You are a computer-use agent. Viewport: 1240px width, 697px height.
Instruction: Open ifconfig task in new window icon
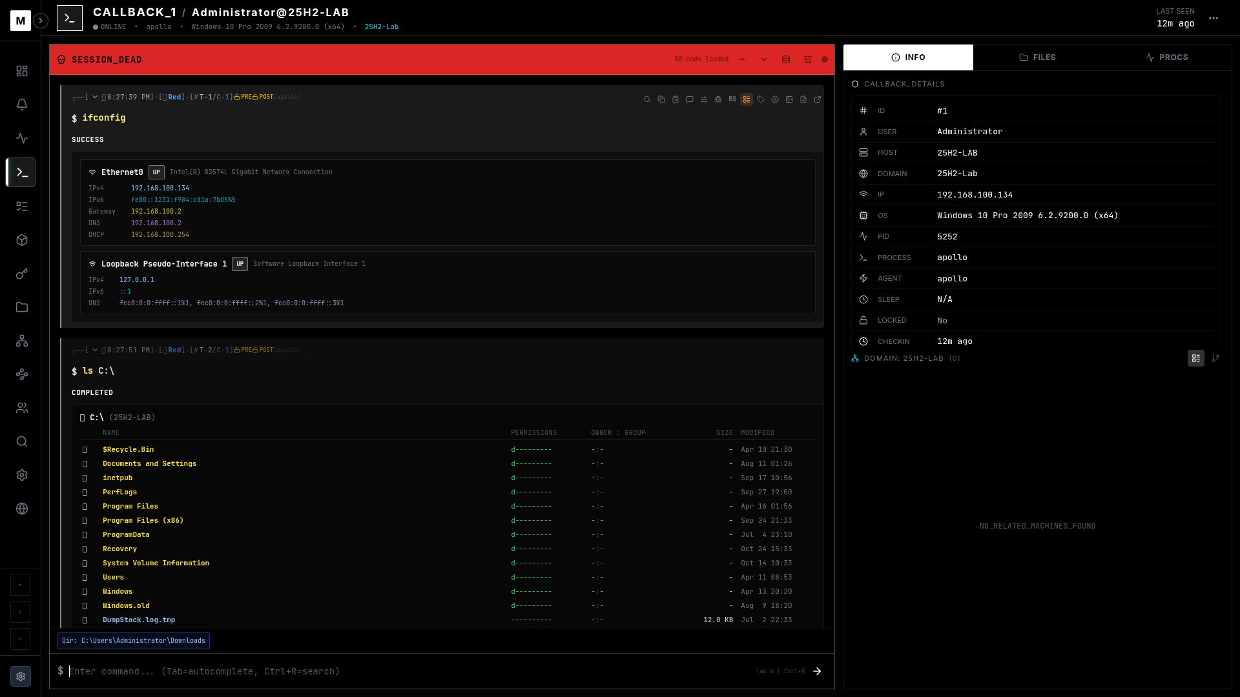coord(818,99)
